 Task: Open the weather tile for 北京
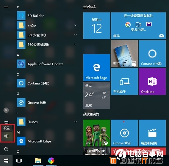[97, 95]
